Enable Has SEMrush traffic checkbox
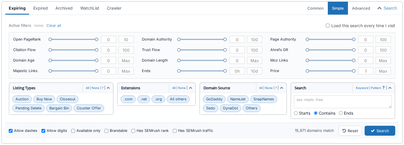The width and height of the screenshot is (404, 145). pyautogui.click(x=175, y=131)
